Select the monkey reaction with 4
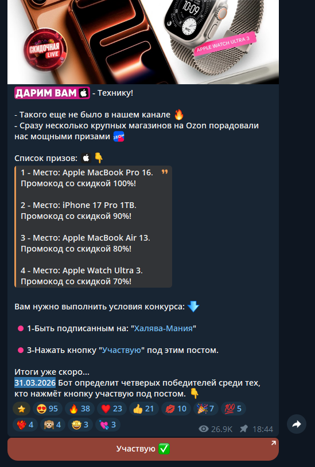 point(53,425)
